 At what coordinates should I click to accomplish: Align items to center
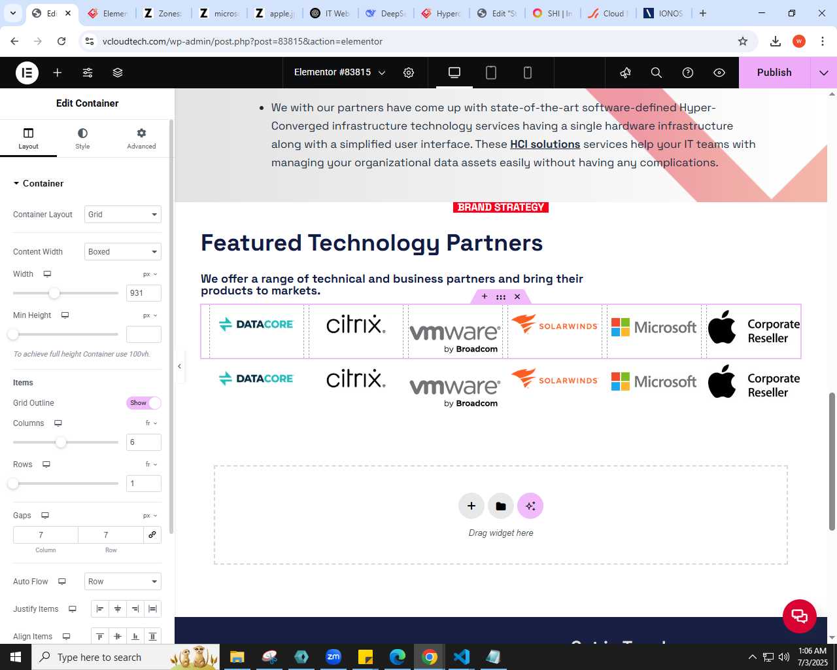click(x=118, y=637)
